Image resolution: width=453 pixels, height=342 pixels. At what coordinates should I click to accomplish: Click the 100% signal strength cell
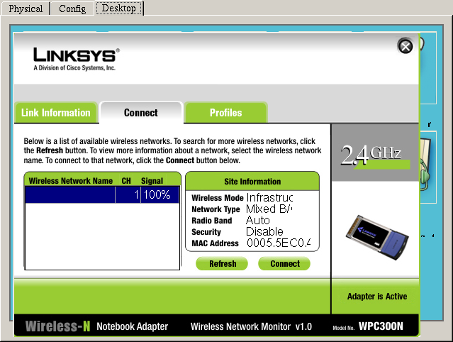coord(157,194)
